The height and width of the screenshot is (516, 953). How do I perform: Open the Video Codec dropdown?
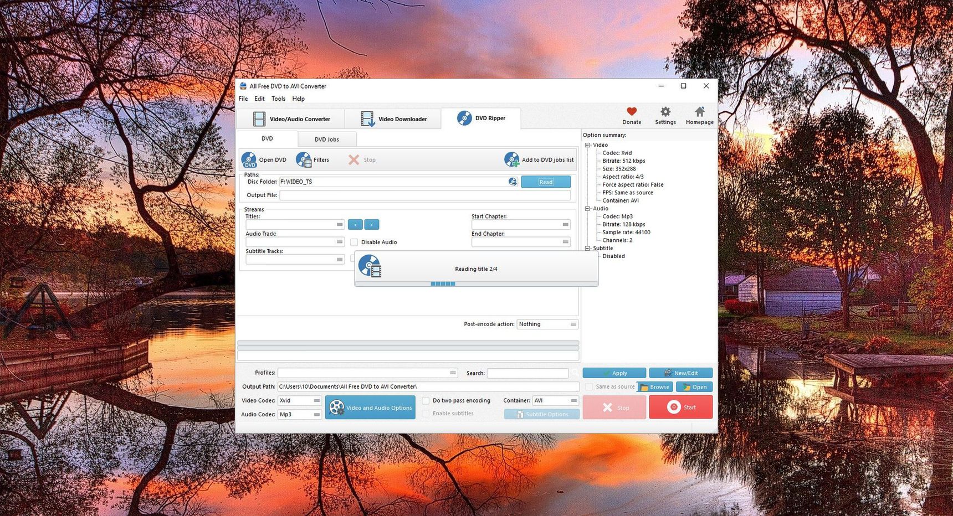(x=300, y=400)
